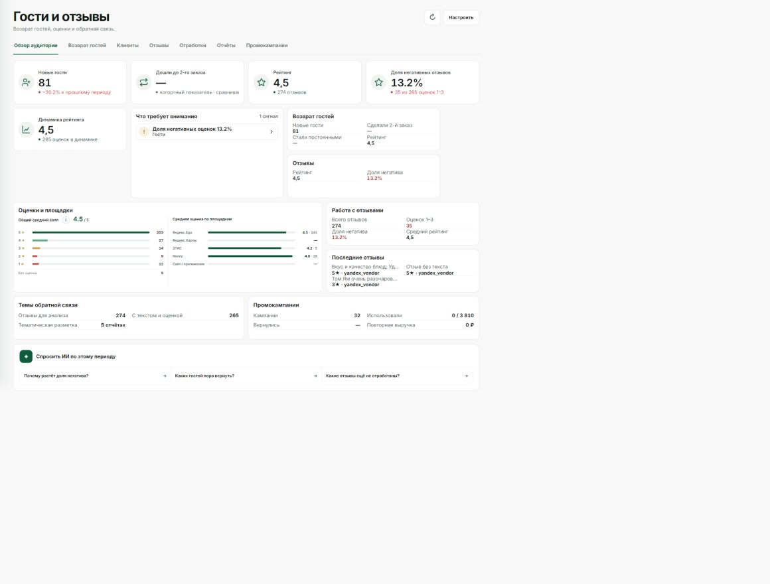
Task: Switch to the Отчёты tab
Action: click(226, 46)
